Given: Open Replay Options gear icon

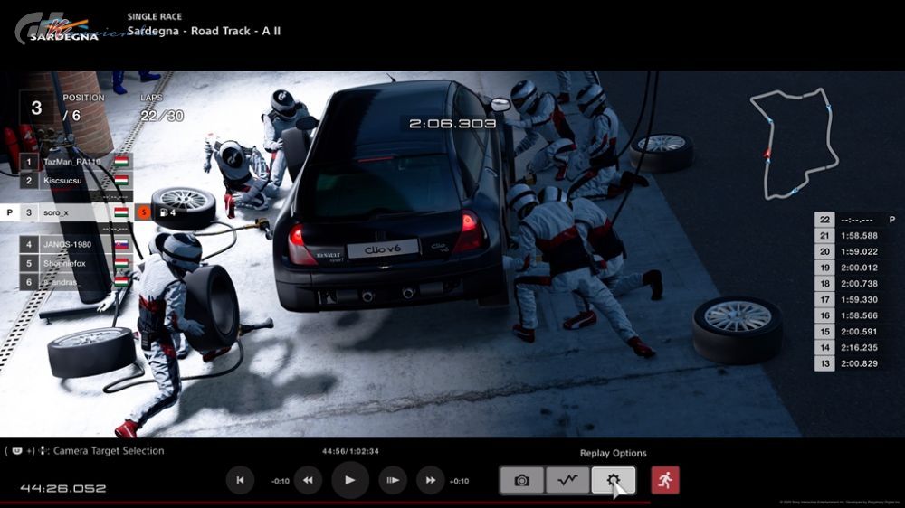Looking at the screenshot, I should (x=613, y=480).
